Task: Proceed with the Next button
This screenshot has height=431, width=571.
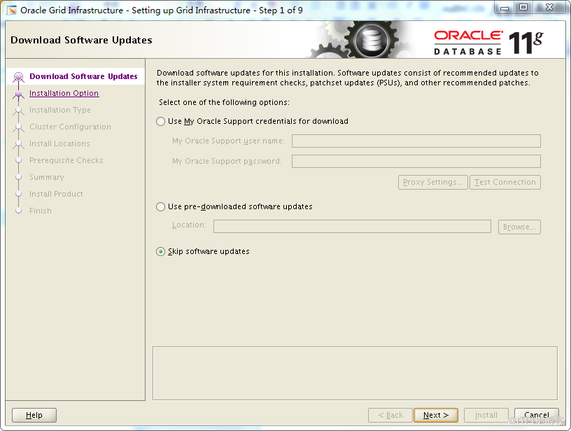Action: [x=436, y=416]
